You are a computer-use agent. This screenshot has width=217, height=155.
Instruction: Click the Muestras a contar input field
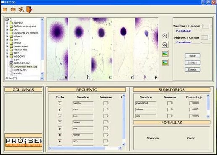click(206, 26)
